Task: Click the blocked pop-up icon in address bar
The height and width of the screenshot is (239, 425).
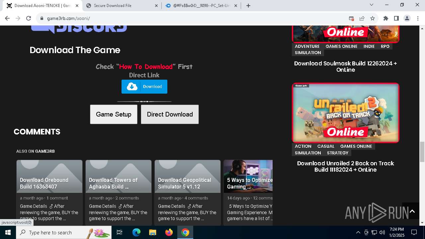Action: tap(351, 18)
